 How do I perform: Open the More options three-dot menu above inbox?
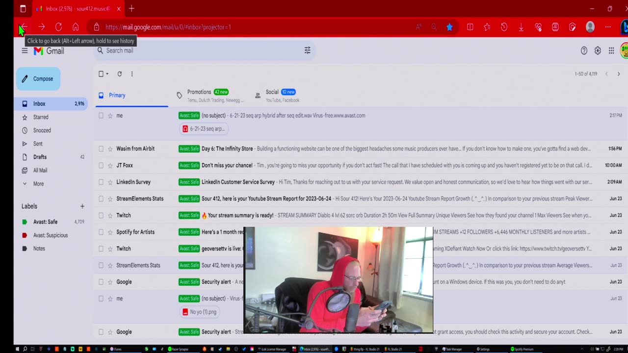(131, 74)
